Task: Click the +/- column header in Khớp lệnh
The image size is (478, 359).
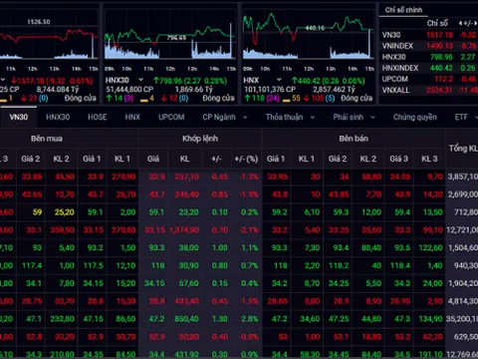Action: tap(216, 159)
